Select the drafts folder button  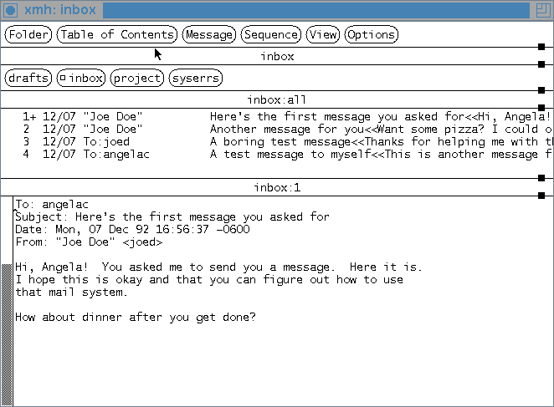[x=28, y=78]
